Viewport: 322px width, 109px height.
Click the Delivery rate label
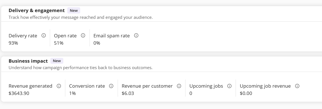[x=23, y=36]
